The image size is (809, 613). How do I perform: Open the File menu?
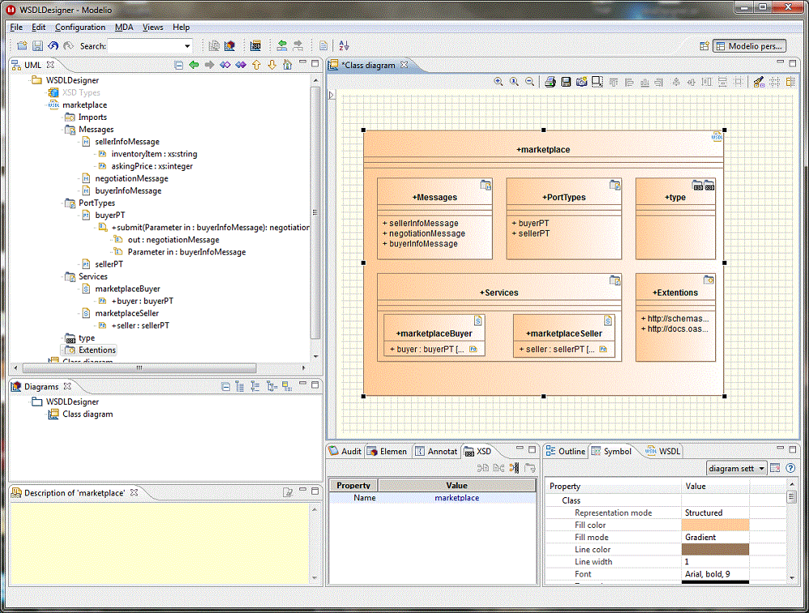point(16,28)
